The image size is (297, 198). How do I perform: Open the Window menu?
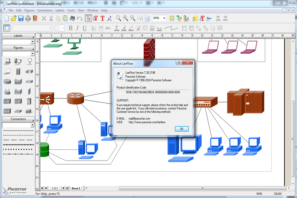(92, 10)
